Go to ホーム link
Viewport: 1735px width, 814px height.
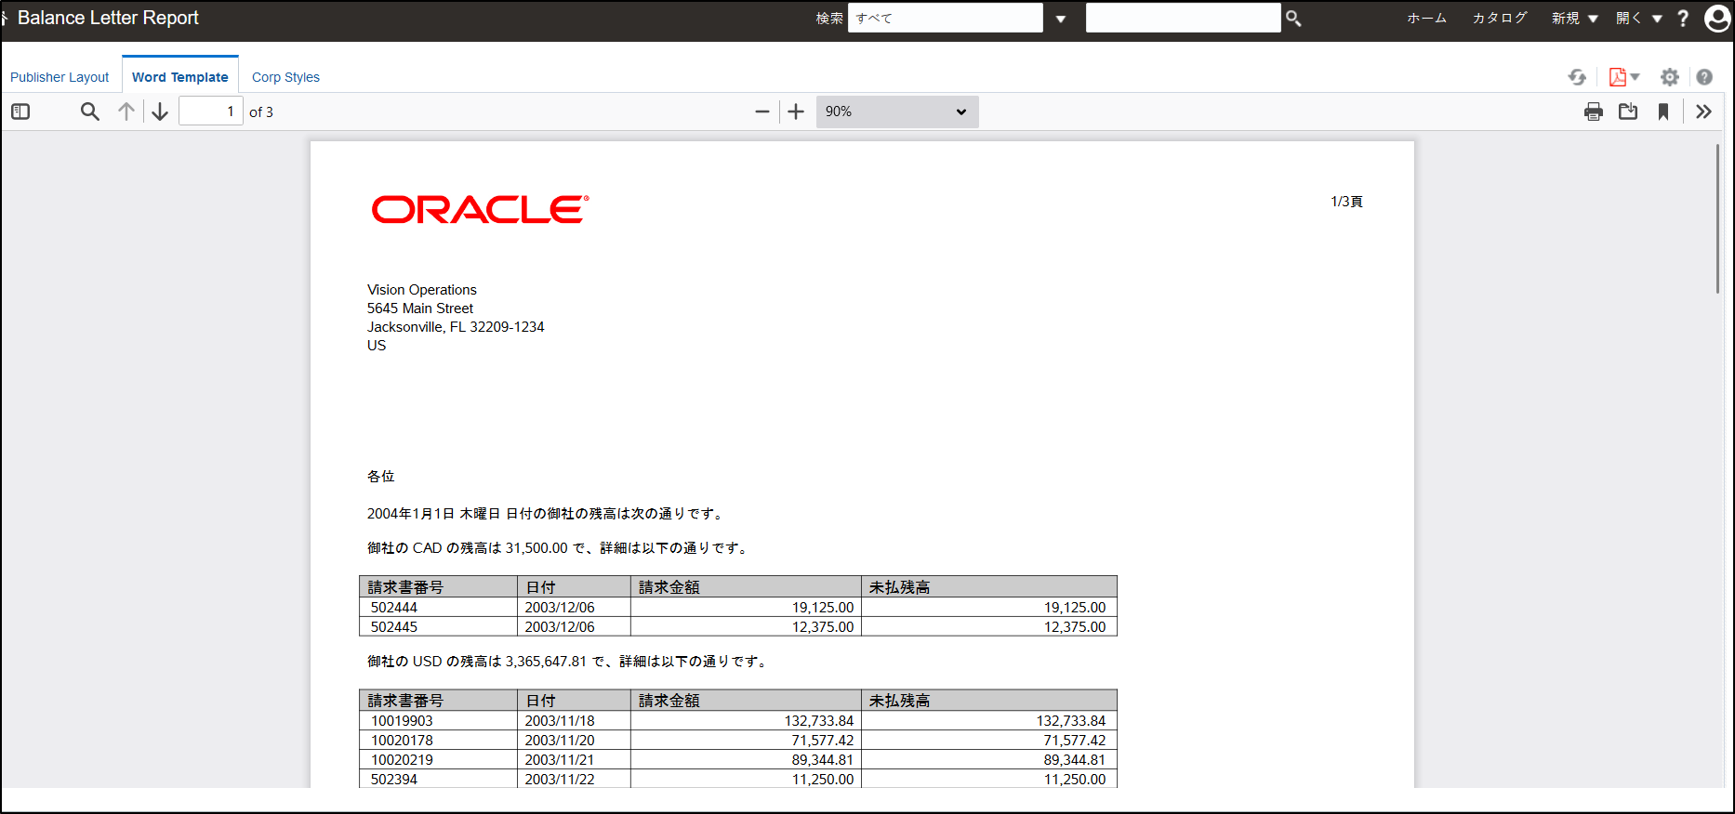click(x=1426, y=19)
